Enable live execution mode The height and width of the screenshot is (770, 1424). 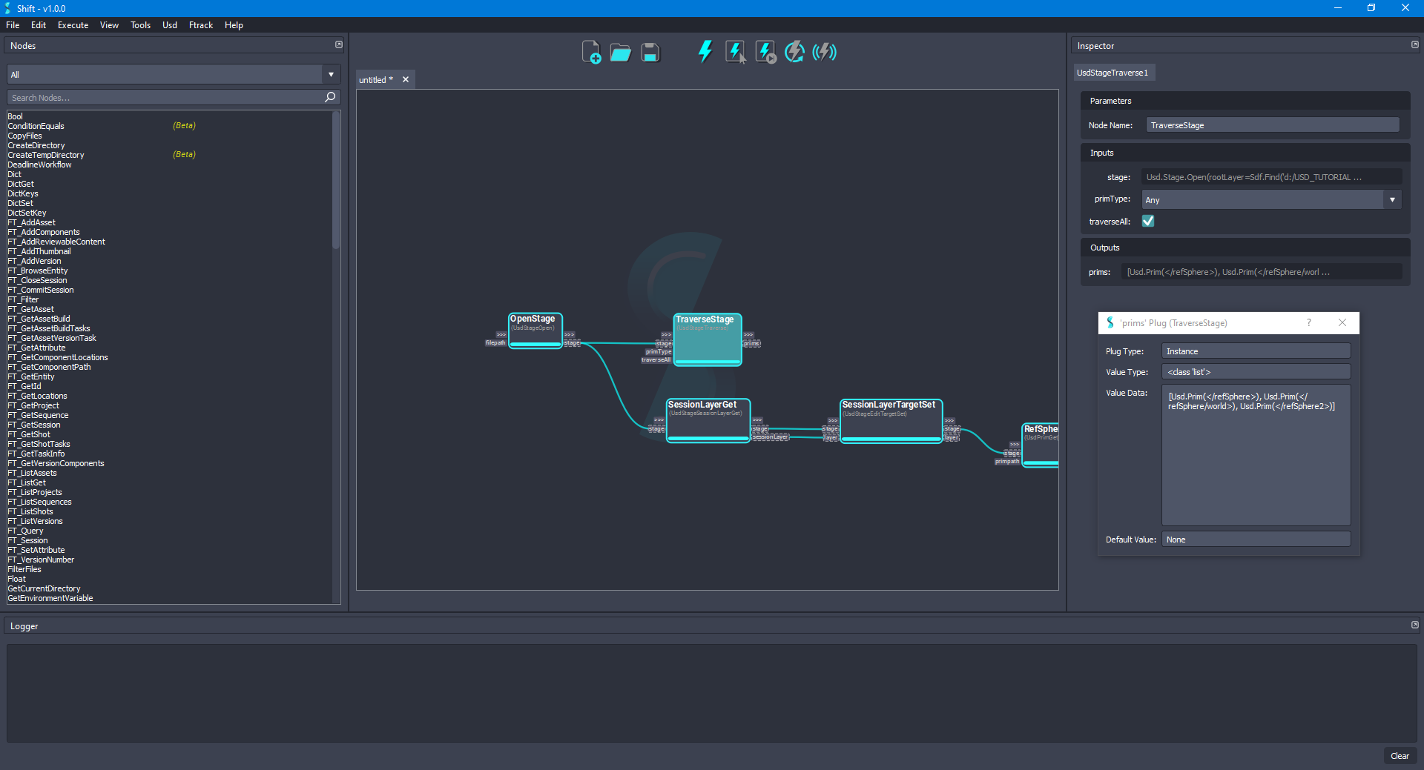point(823,52)
